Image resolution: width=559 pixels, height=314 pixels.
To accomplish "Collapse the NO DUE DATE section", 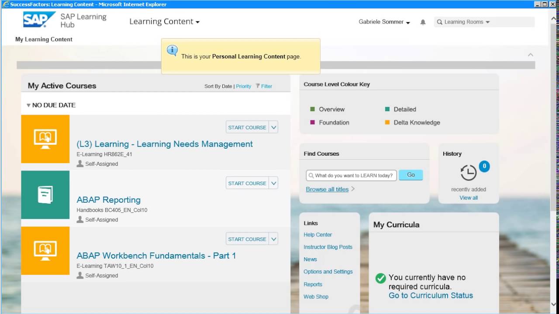I will [x=29, y=105].
